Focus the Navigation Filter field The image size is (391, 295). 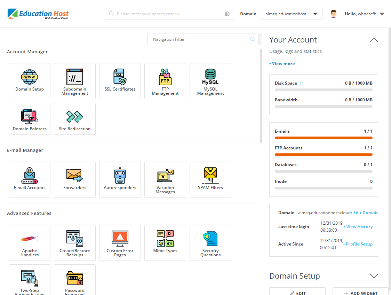click(x=203, y=39)
